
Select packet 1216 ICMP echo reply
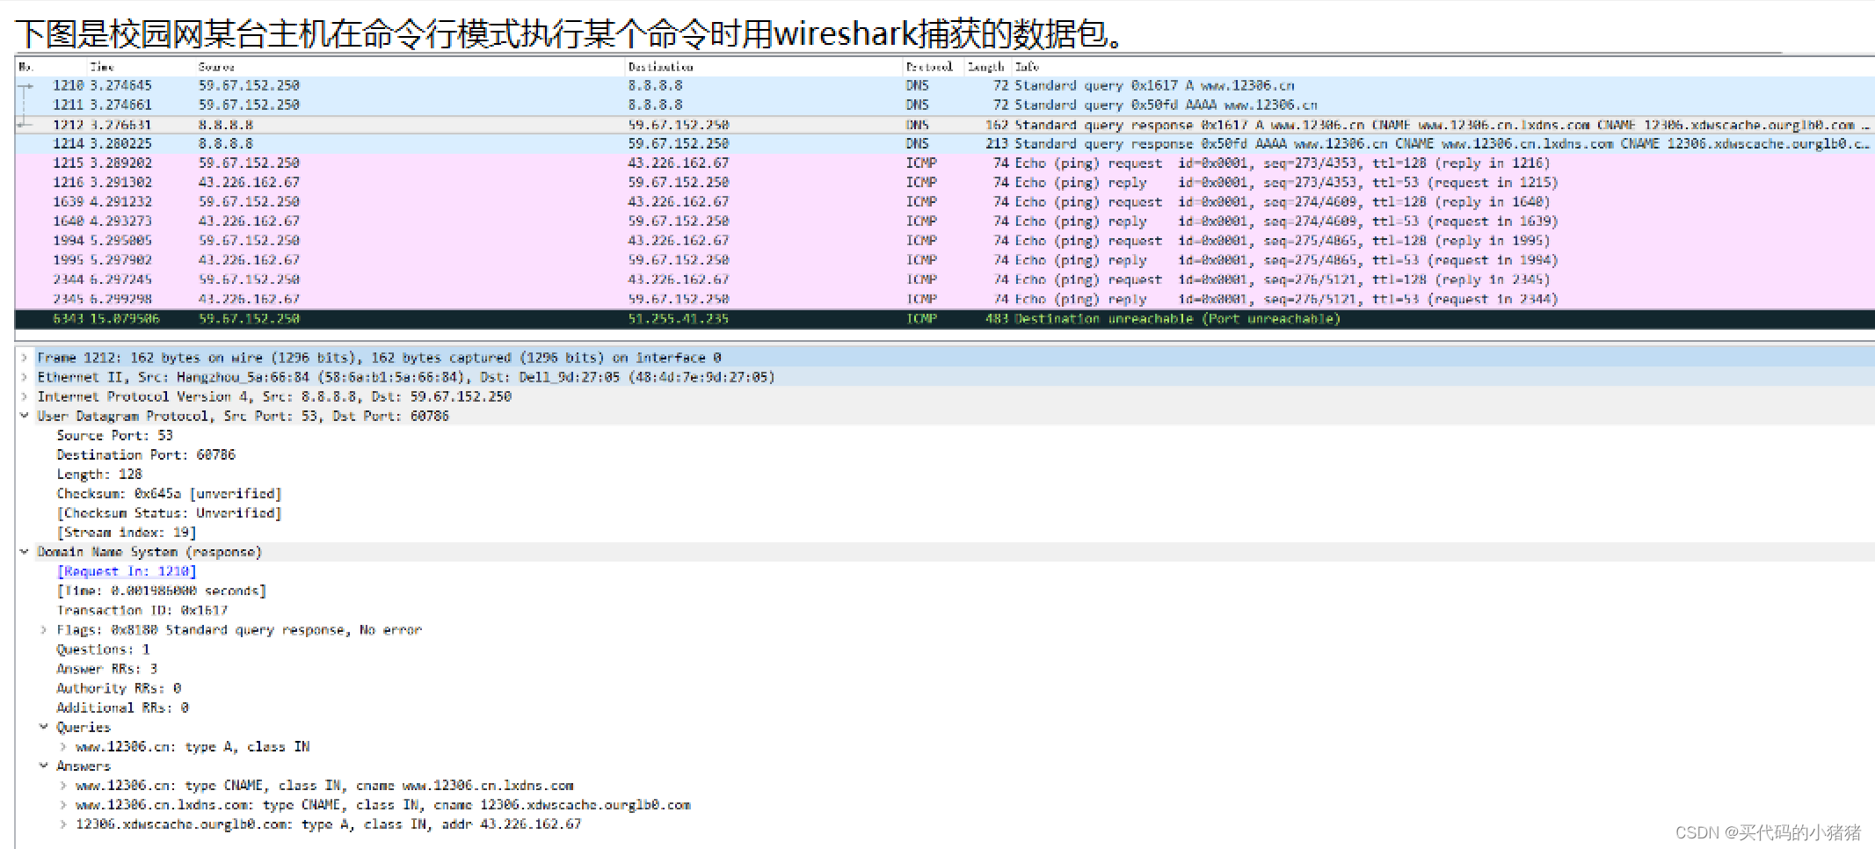[x=945, y=182]
